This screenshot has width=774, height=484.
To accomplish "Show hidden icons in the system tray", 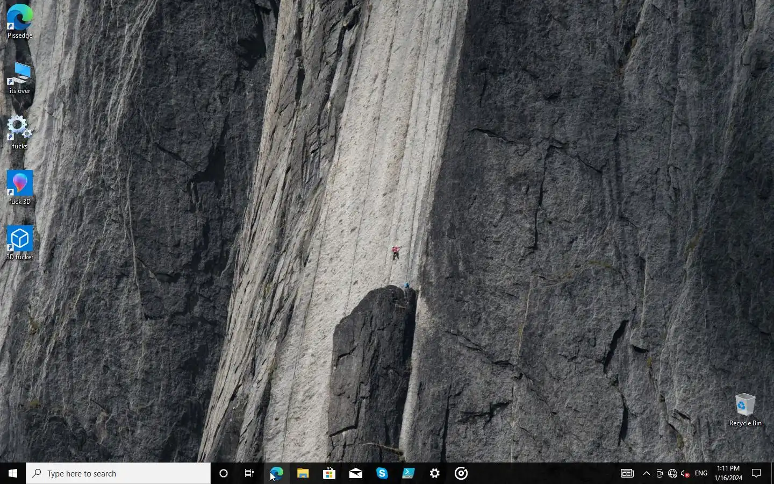I will 646,473.
